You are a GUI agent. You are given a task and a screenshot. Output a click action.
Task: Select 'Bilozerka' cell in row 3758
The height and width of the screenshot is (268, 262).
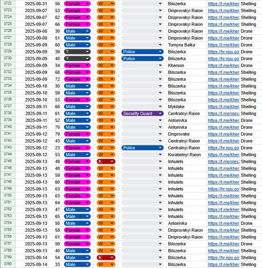[x=186, y=251]
